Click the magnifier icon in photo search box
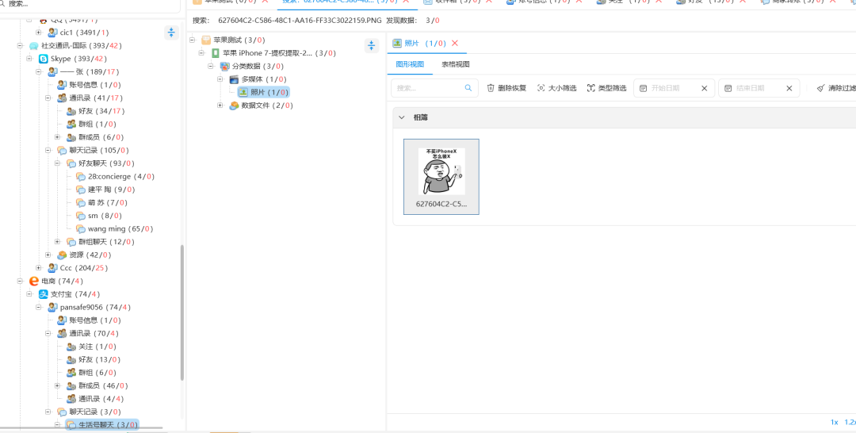 (468, 88)
